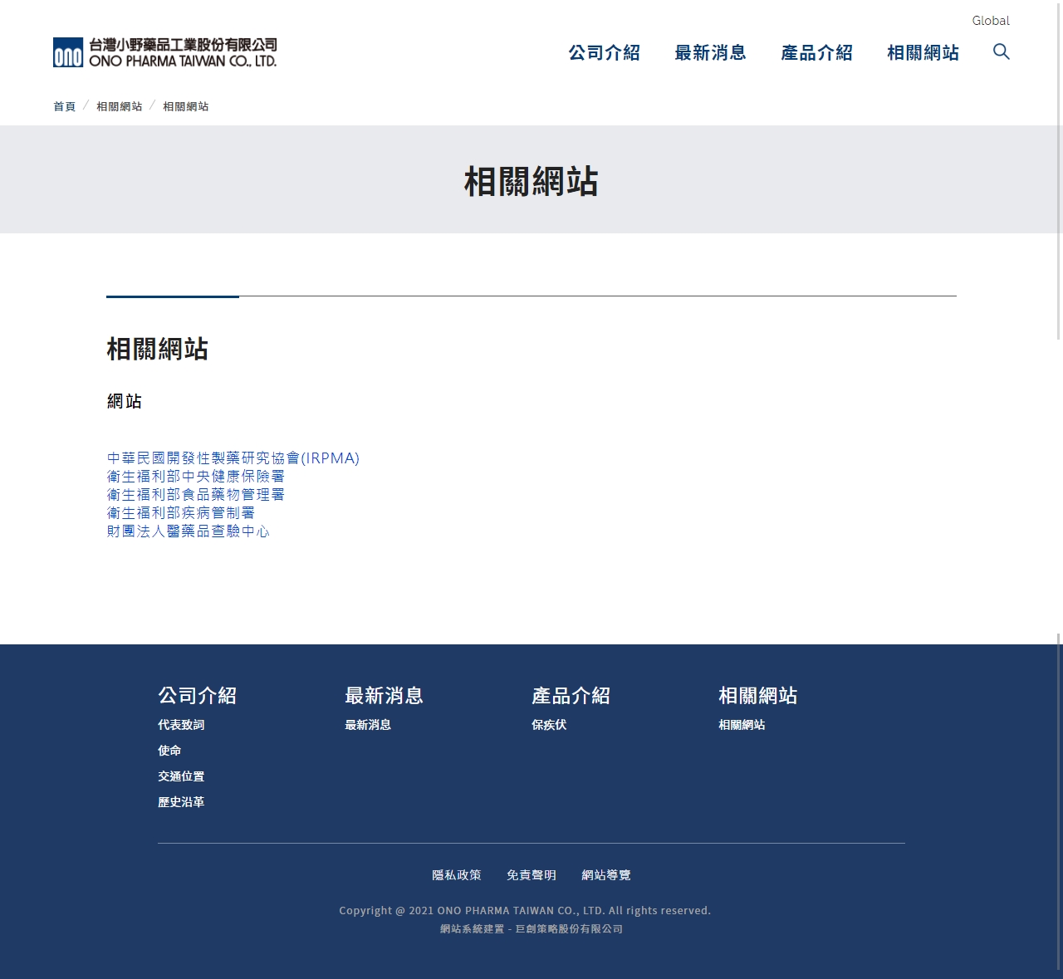
Task: Open 衛生福利部疾病管制署 link
Action: pyautogui.click(x=181, y=512)
